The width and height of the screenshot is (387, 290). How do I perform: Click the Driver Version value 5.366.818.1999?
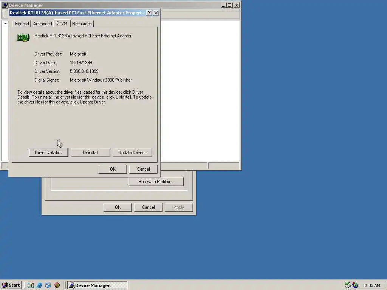84,71
